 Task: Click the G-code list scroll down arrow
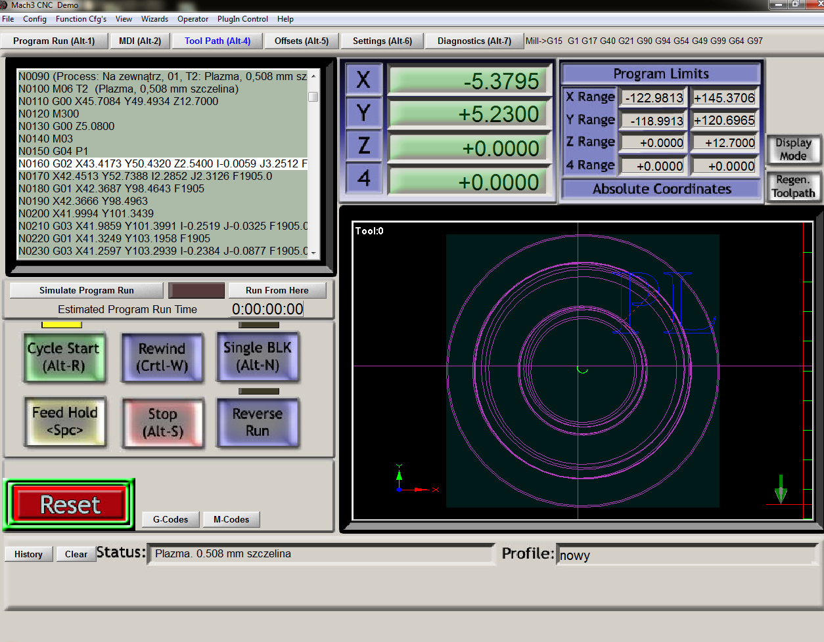click(313, 253)
